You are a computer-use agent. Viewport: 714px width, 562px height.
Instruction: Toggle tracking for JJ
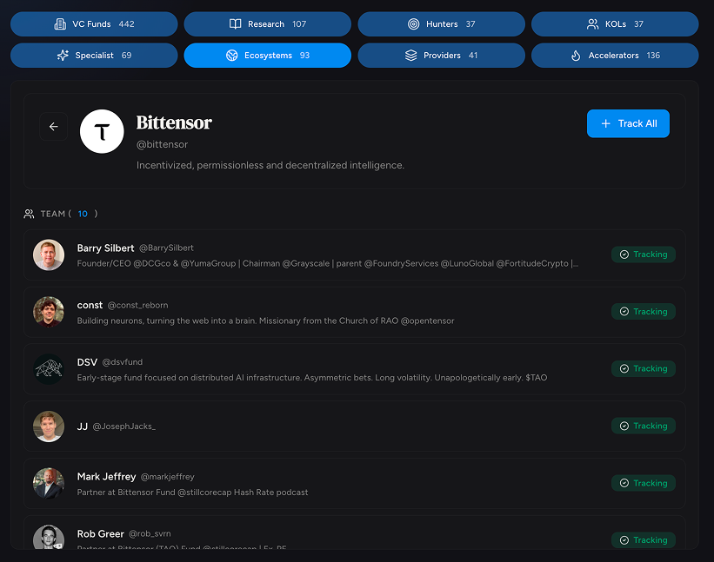[x=644, y=426]
